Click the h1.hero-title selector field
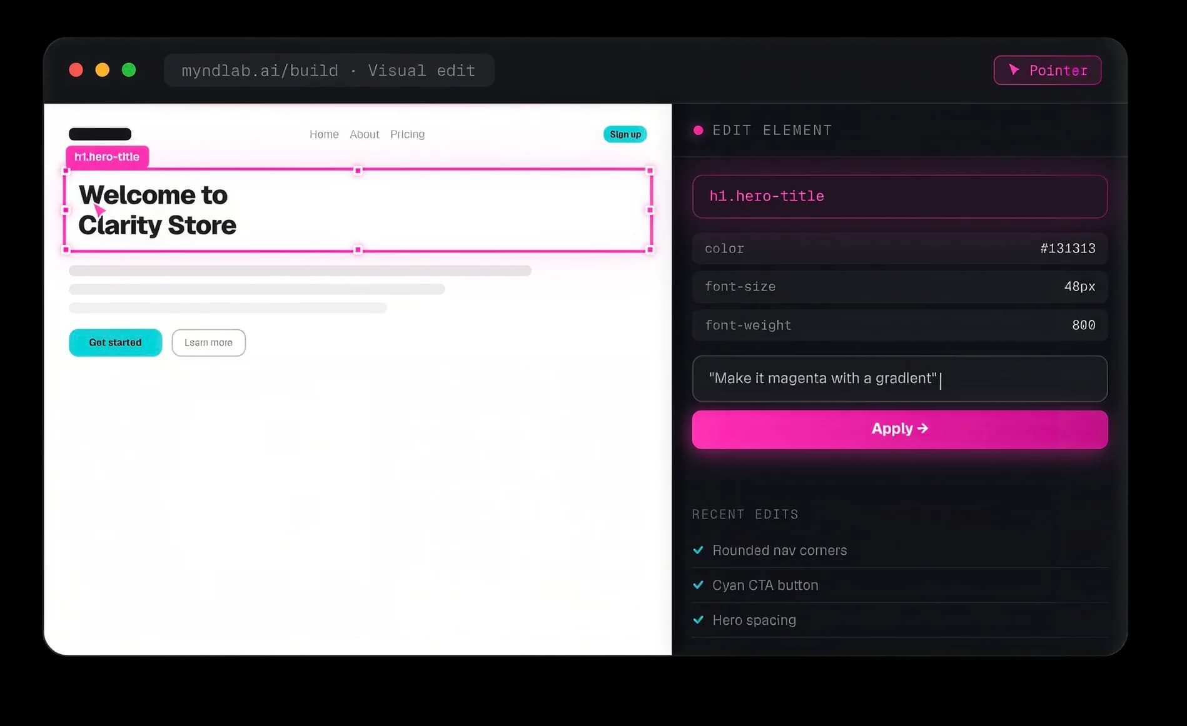1187x726 pixels. pos(899,196)
